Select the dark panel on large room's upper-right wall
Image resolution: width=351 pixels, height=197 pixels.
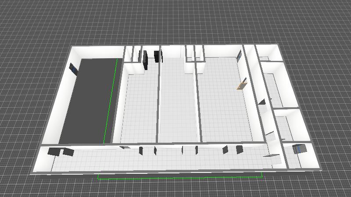pos(239,56)
